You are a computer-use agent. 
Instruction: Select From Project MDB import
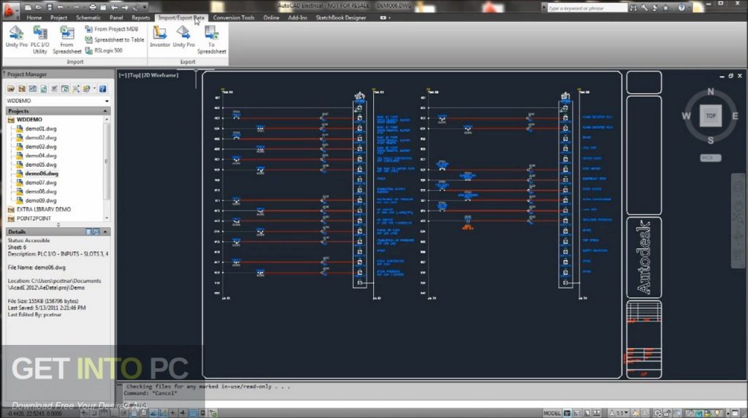pyautogui.click(x=112, y=29)
